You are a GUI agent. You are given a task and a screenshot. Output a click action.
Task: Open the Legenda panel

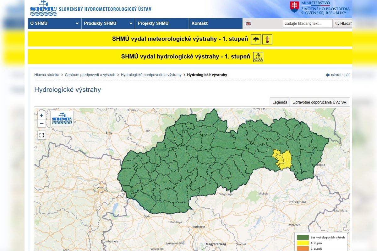pos(279,102)
